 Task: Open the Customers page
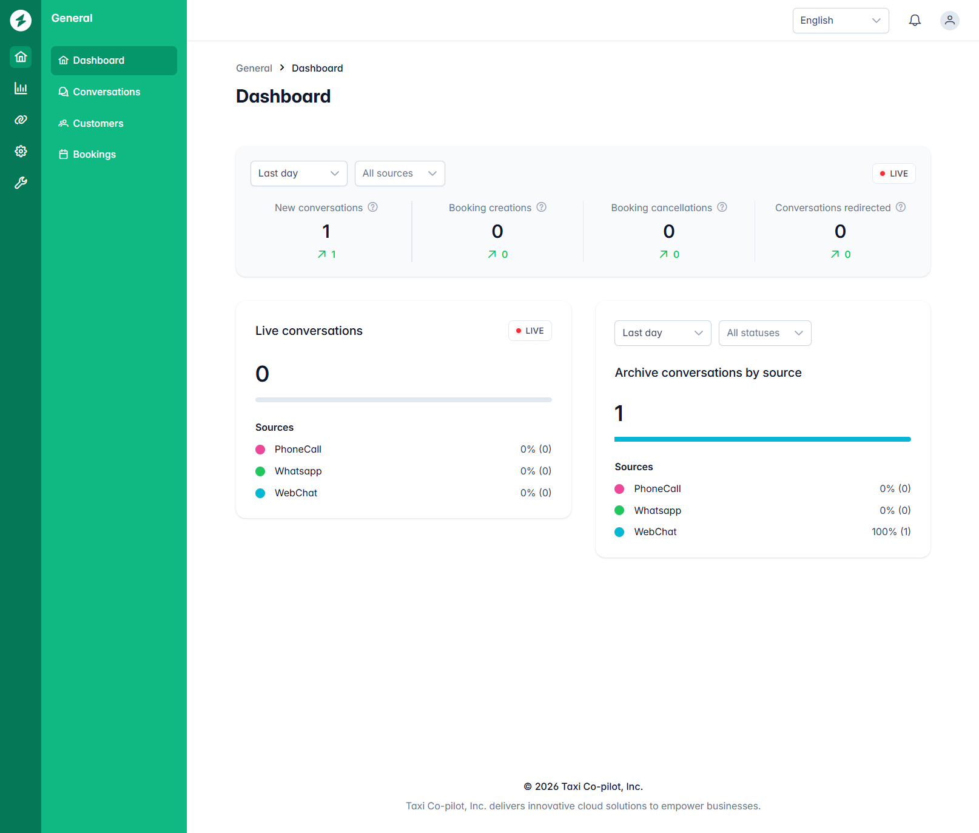98,123
